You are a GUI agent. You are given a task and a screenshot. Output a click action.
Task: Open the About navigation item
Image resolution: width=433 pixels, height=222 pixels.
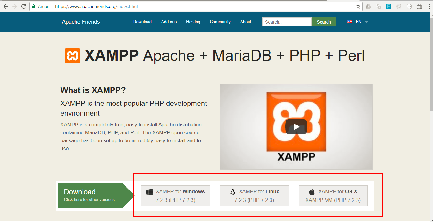point(246,22)
